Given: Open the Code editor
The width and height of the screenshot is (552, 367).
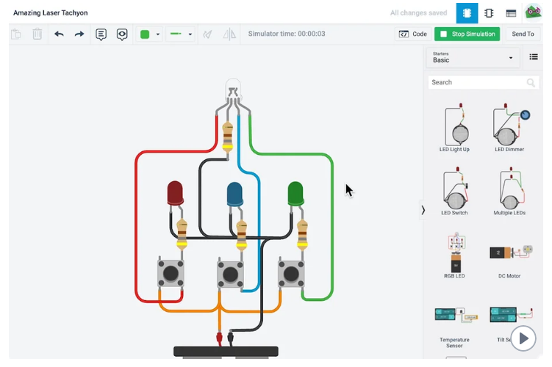Looking at the screenshot, I should click(412, 34).
